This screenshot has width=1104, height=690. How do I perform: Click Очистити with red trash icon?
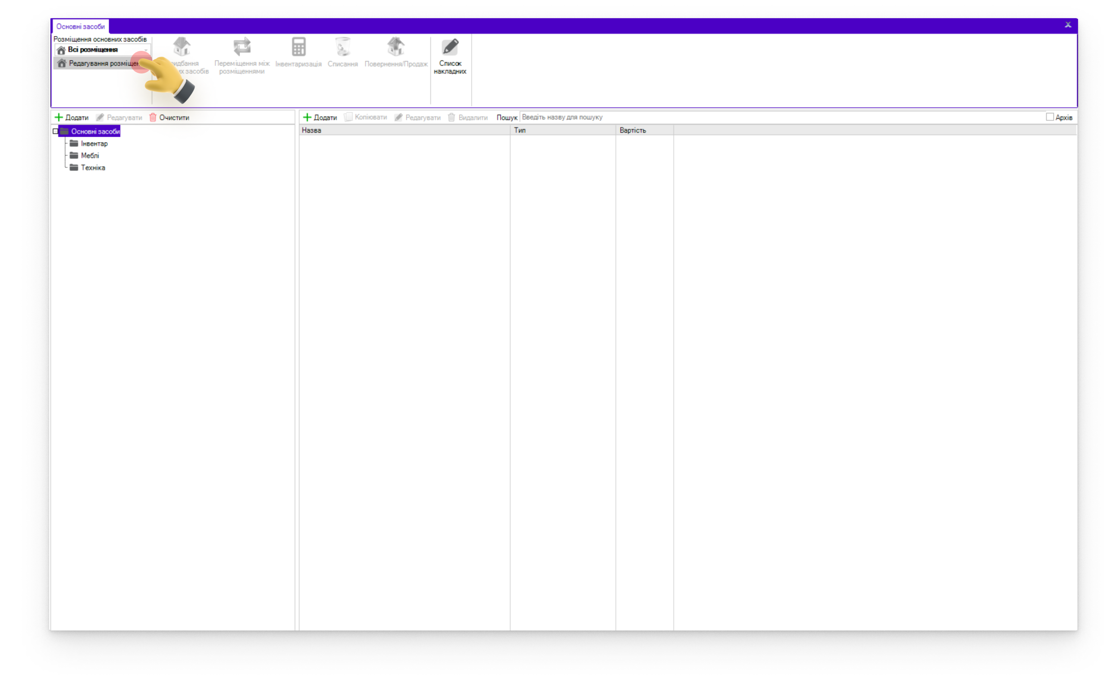click(x=169, y=117)
